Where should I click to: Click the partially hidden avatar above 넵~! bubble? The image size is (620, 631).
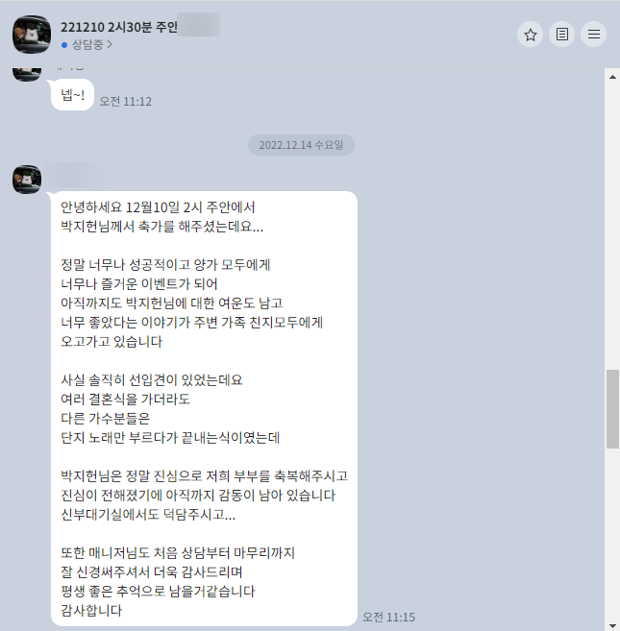pyautogui.click(x=27, y=75)
